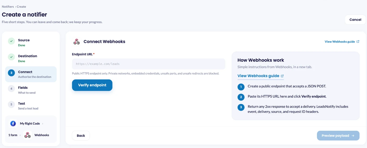367x148 pixels.
Task: Click 'Simple instructions from Webhooks' subtitle
Action: [x=275, y=67]
